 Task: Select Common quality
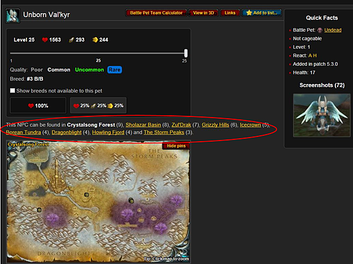click(59, 70)
